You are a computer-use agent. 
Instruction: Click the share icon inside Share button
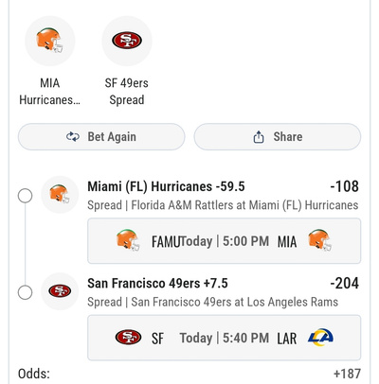259,137
